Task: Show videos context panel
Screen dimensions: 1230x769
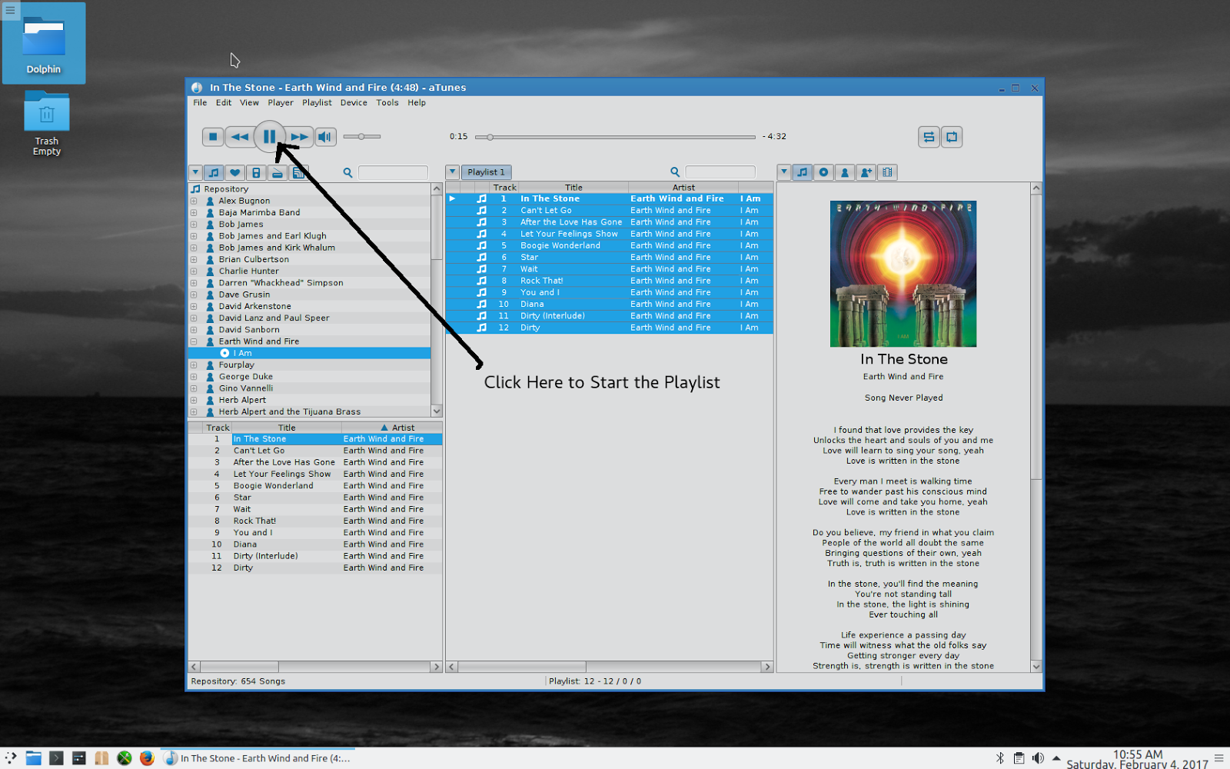Action: point(888,172)
